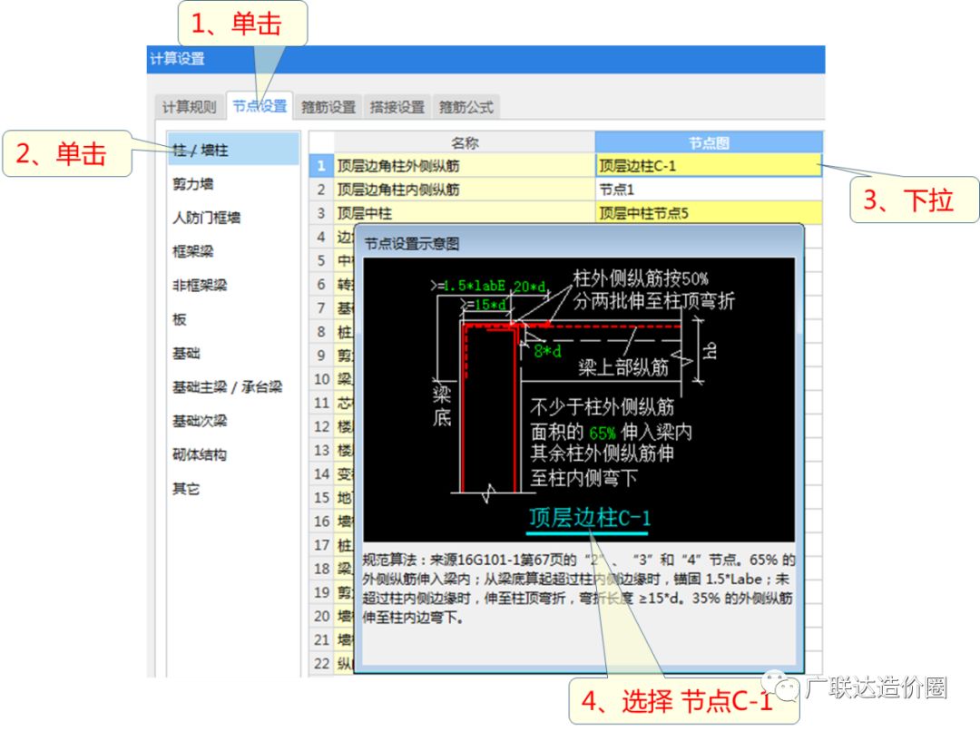Open the 节点设置 tab
980x731 pixels.
[x=260, y=106]
